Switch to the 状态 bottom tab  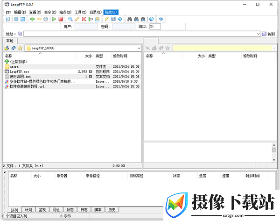(70, 210)
